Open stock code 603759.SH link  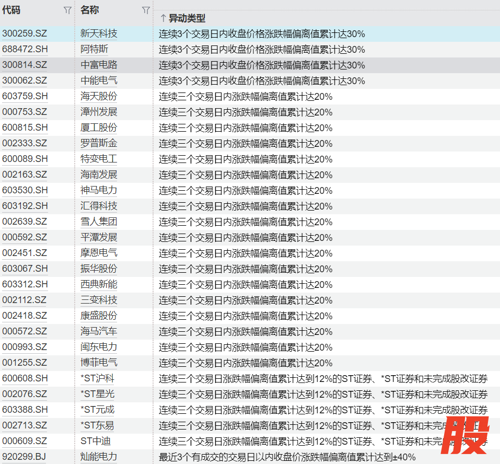[25, 97]
